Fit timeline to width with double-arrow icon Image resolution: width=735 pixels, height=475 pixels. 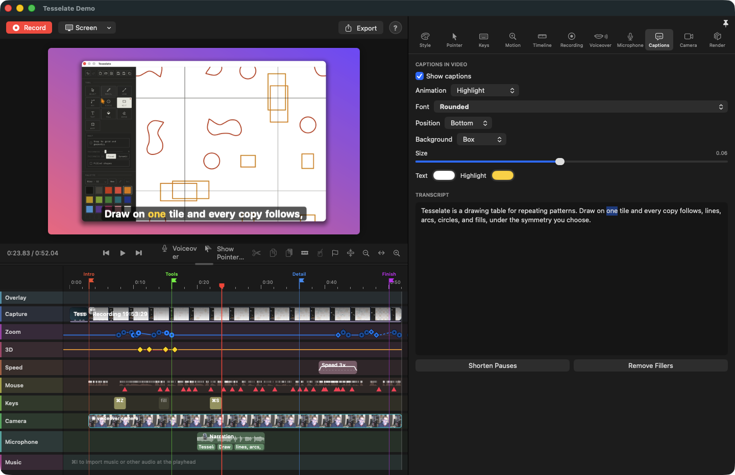[381, 253]
